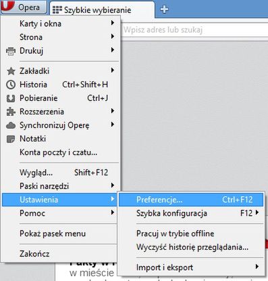The image size is (268, 281).
Task: Click the Opera menu button
Action: click(x=24, y=7)
